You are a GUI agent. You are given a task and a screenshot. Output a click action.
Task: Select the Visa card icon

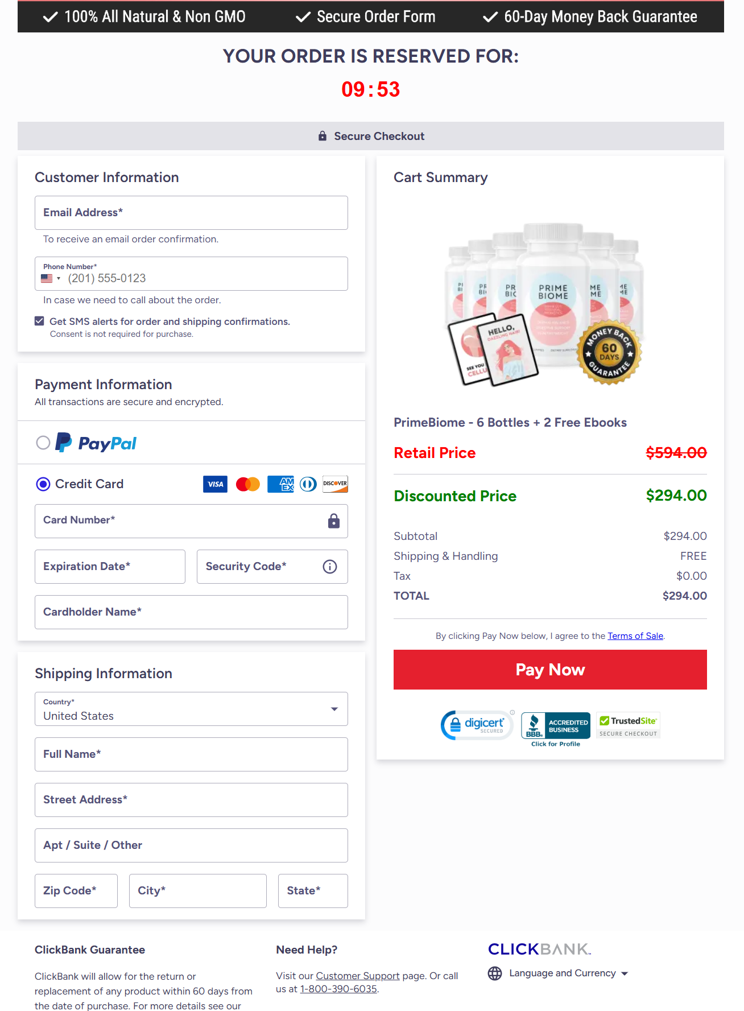coord(215,484)
